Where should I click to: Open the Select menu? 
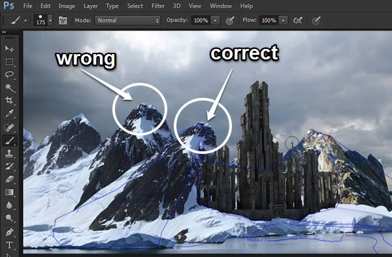click(x=135, y=6)
